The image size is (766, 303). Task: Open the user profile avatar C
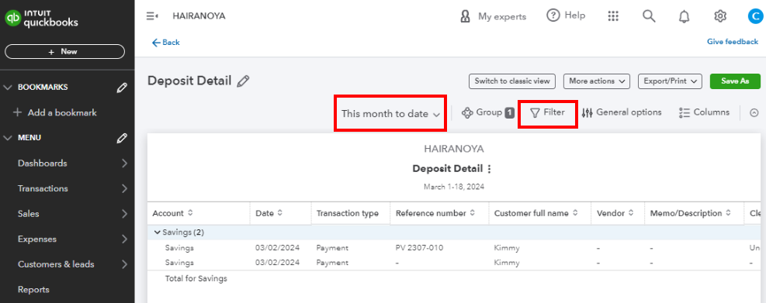755,16
